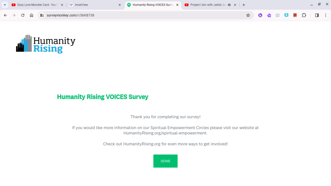Screen dimensions: 331x186
Task: Mute audio on the Project I Am tab
Action: pos(229,5)
